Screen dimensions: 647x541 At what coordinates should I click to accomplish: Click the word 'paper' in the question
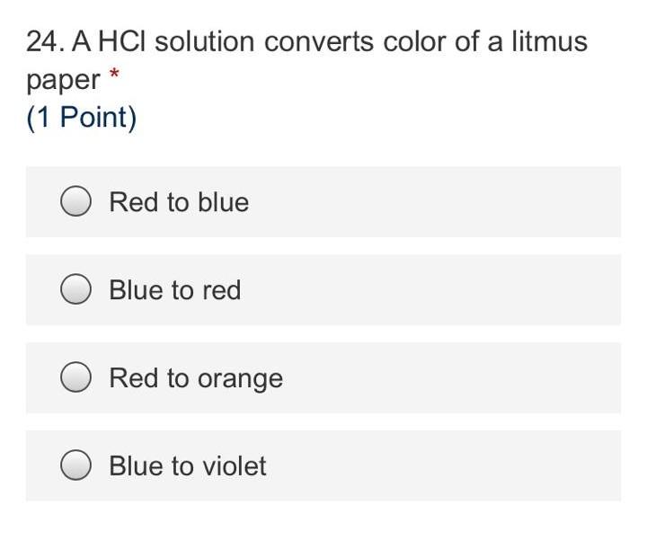63,81
